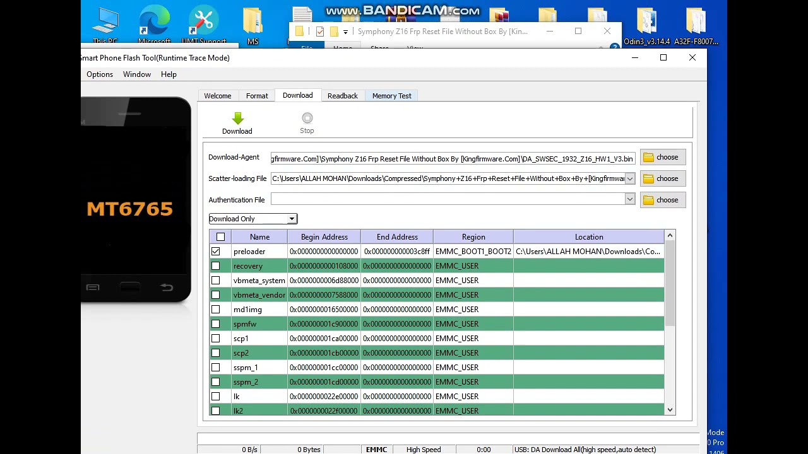
Task: Click the Authentication File choose folder button
Action: (x=662, y=201)
